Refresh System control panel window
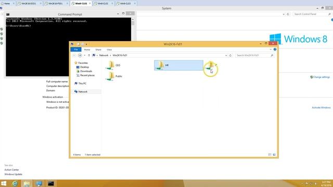This screenshot has height=187, width=333. pos(288,14)
